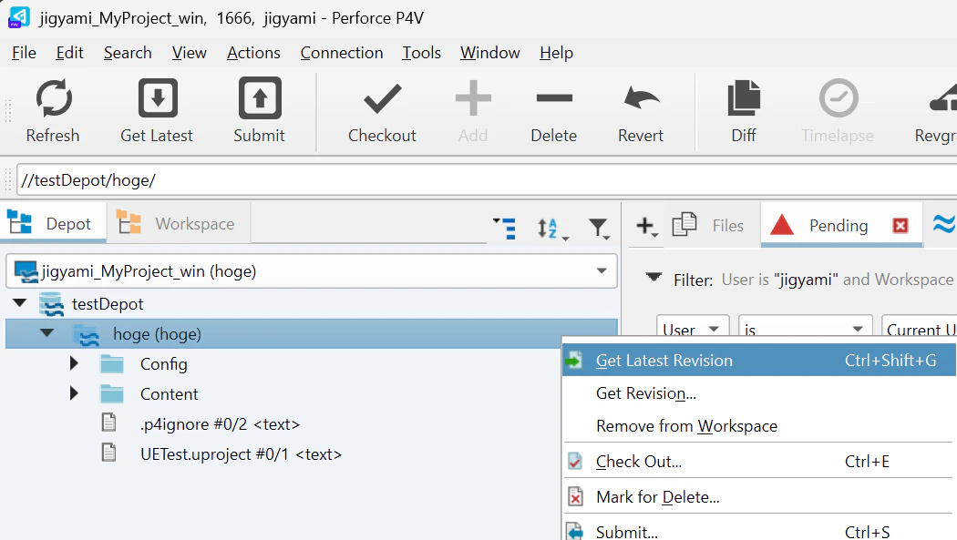Screen dimensions: 957x540
Task: Select the testDepot label in the tree
Action: point(108,303)
